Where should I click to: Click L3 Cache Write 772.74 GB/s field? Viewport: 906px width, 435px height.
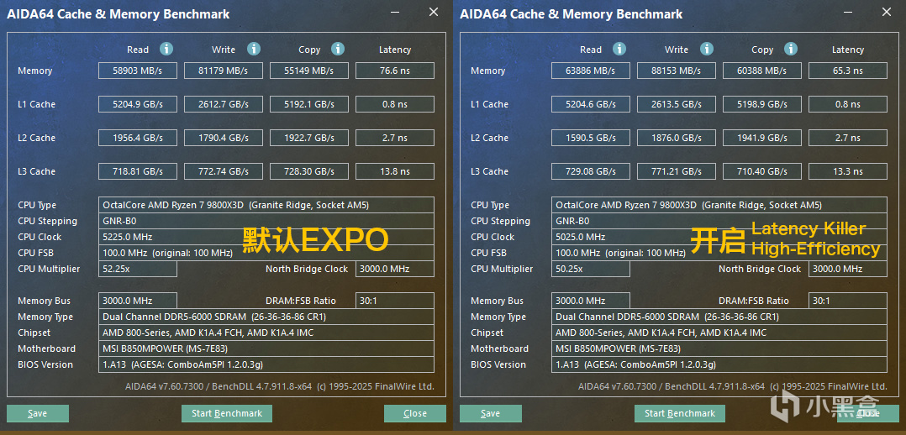tap(223, 171)
